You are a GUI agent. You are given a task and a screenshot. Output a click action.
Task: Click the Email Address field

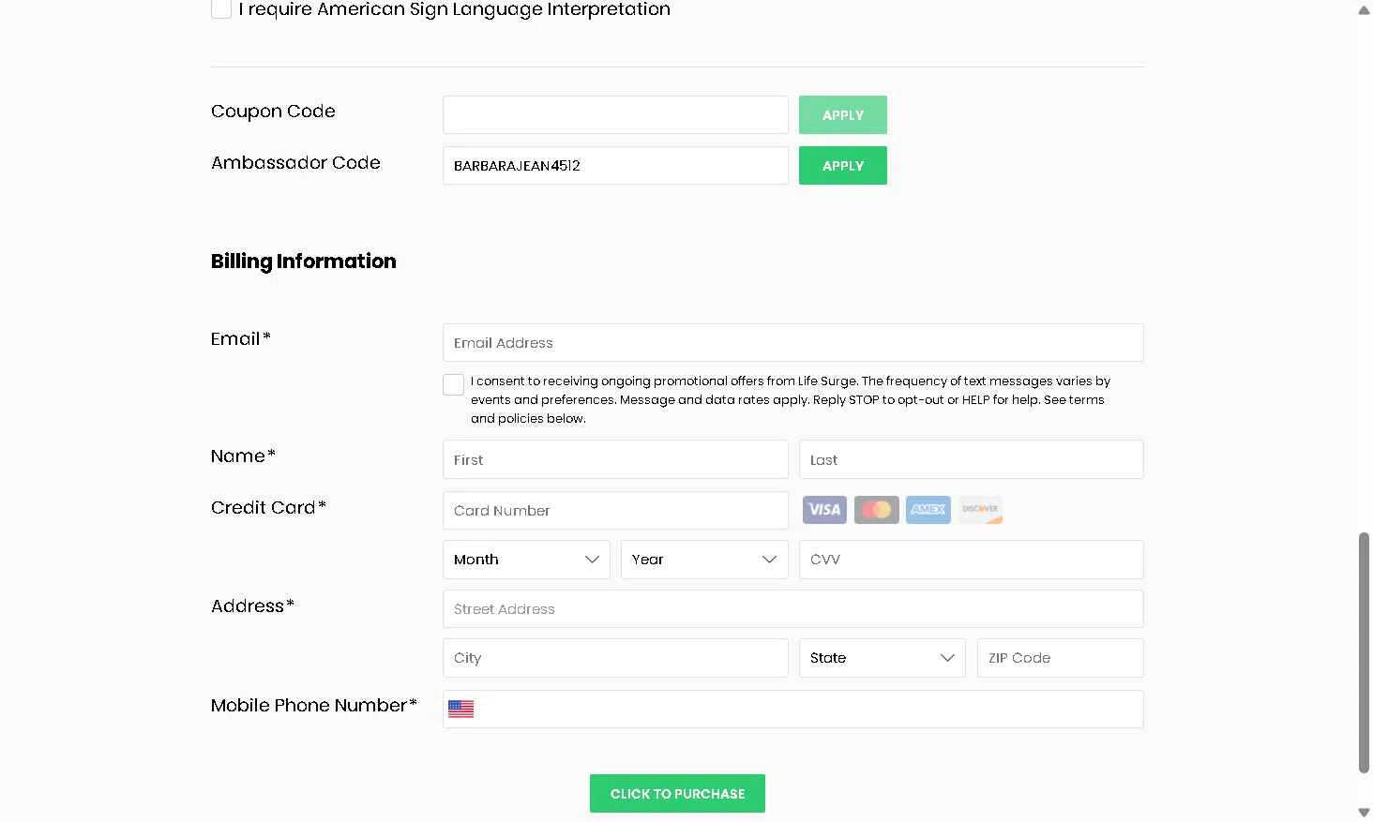pyautogui.click(x=792, y=343)
